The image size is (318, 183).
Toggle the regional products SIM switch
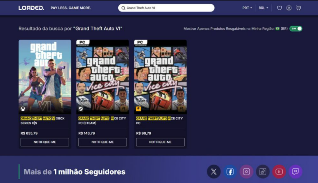tap(296, 29)
